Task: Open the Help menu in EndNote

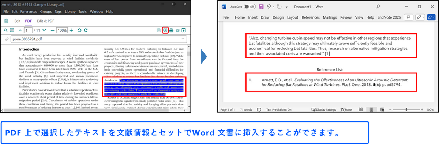Action: [x=110, y=12]
